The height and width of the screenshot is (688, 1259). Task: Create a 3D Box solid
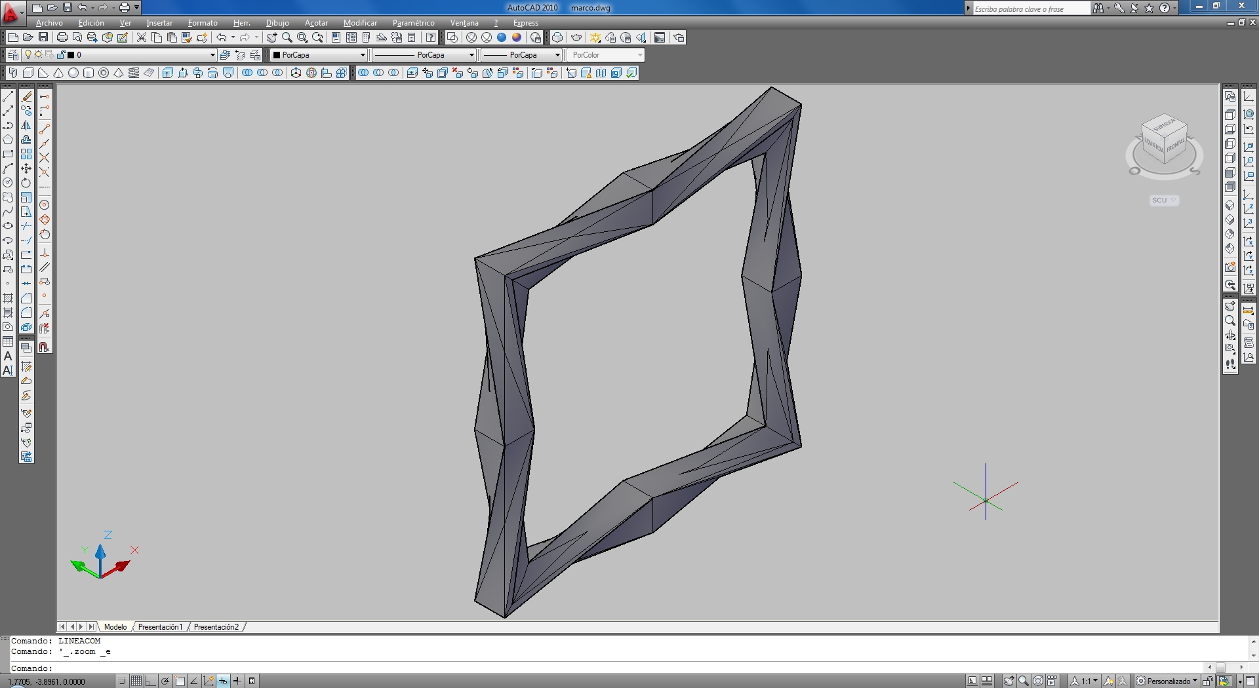(28, 73)
